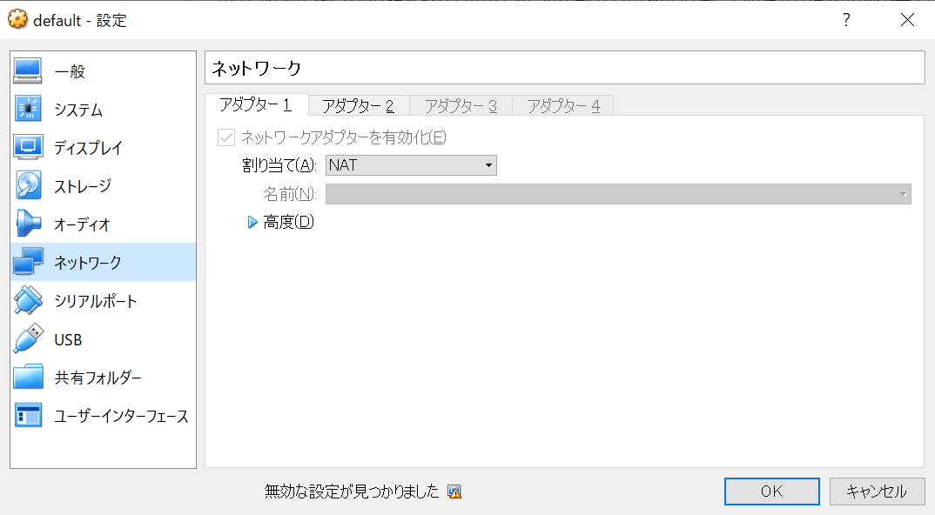Select the ストレージ disk icon
Image resolution: width=935 pixels, height=515 pixels.
point(28,186)
